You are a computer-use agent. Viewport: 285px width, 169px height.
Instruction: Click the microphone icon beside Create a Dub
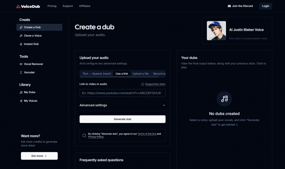21,28
